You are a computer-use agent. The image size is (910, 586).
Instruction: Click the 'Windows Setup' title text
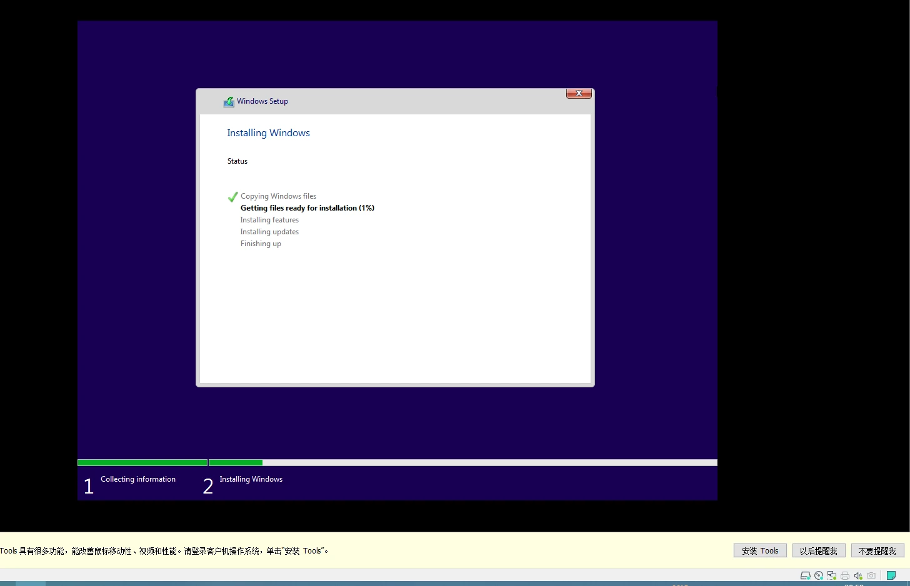pos(262,101)
